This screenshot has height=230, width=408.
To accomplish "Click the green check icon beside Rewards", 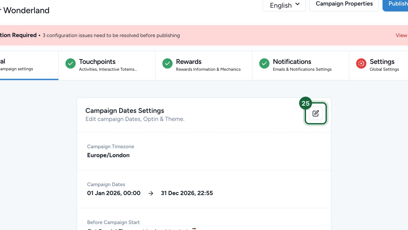I will (168, 64).
